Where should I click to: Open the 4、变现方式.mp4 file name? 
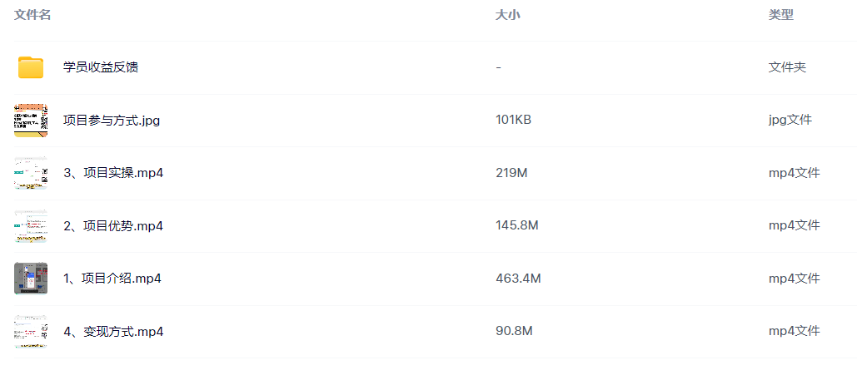[113, 332]
